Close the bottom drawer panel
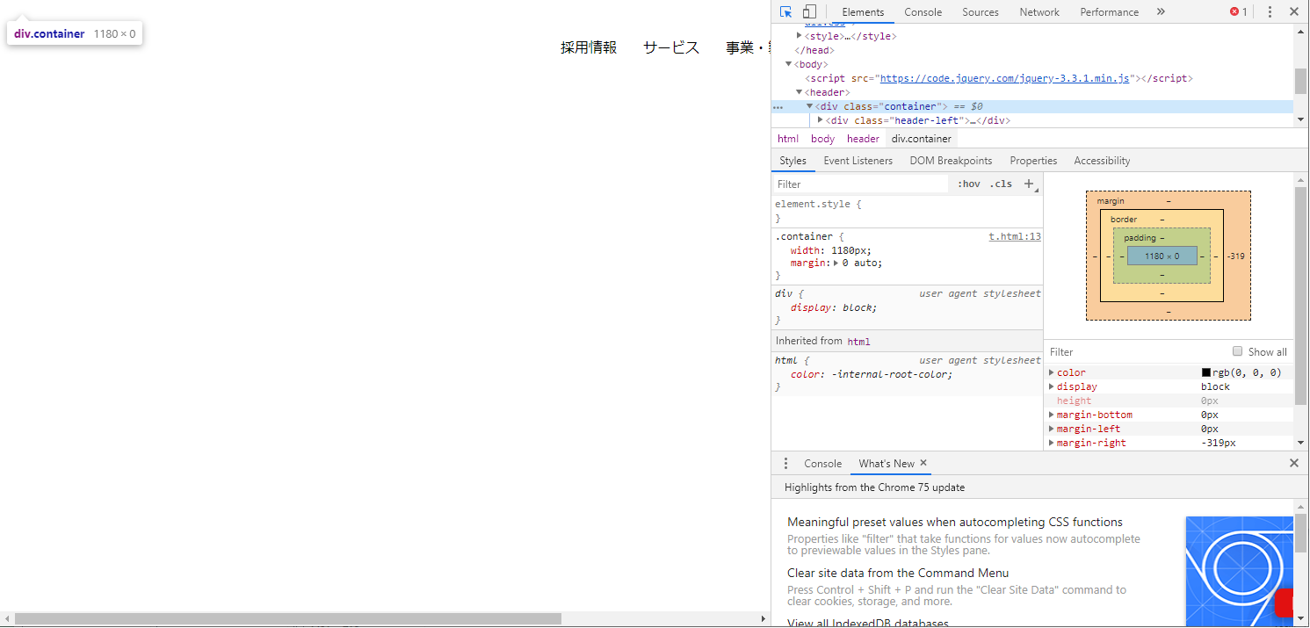The height and width of the screenshot is (628, 1310). (1293, 464)
